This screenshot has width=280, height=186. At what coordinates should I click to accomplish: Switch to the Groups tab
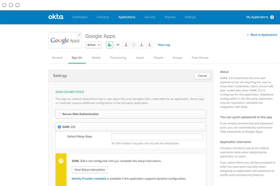pos(177,58)
